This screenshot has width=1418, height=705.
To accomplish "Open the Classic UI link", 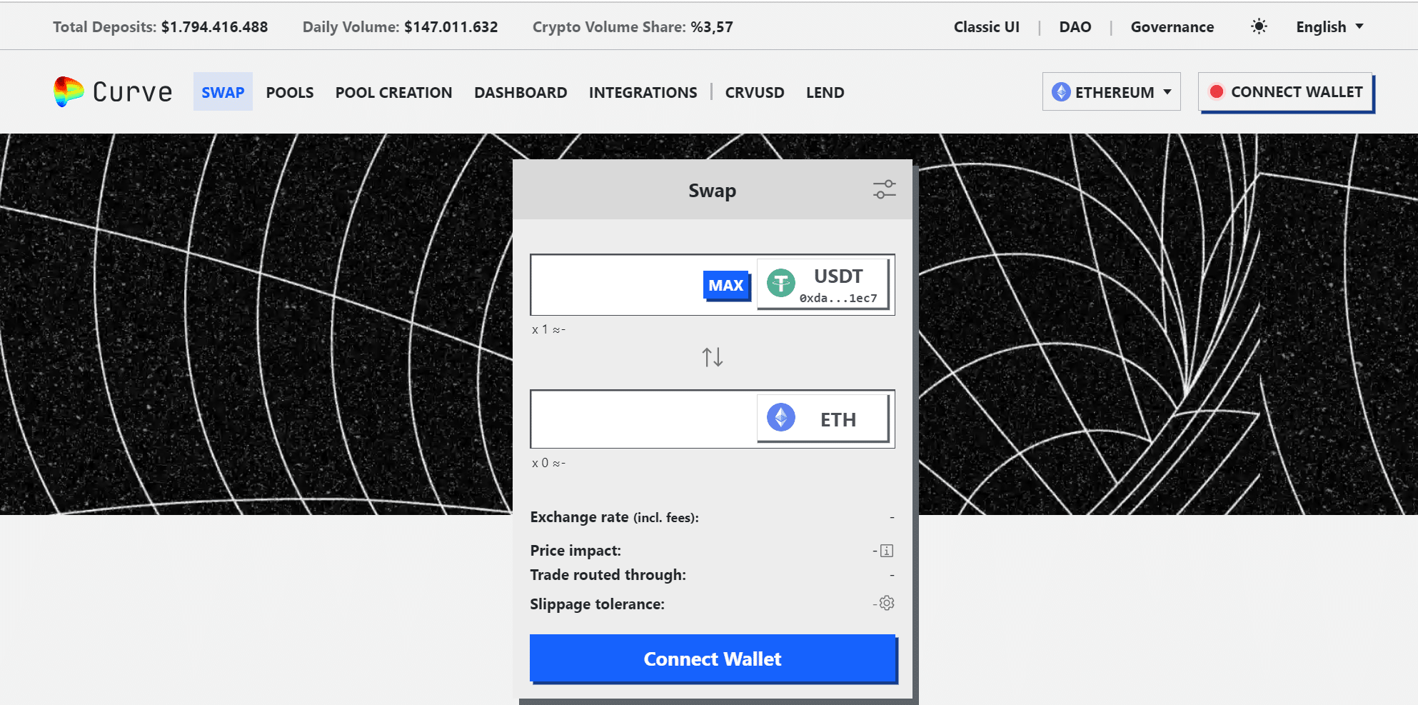I will (x=986, y=27).
